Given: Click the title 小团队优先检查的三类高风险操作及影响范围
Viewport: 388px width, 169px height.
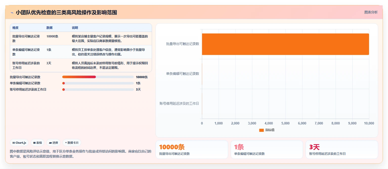Looking at the screenshot, I should (x=66, y=13).
